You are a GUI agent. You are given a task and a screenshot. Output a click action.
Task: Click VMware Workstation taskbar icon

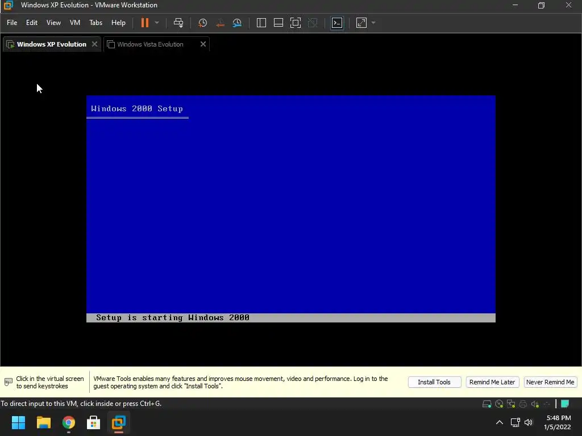point(119,422)
